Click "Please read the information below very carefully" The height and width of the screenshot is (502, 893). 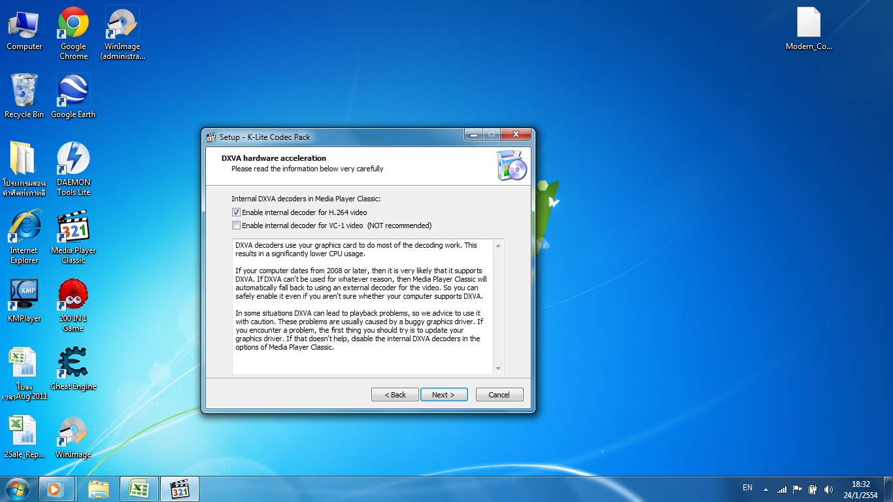tap(307, 169)
